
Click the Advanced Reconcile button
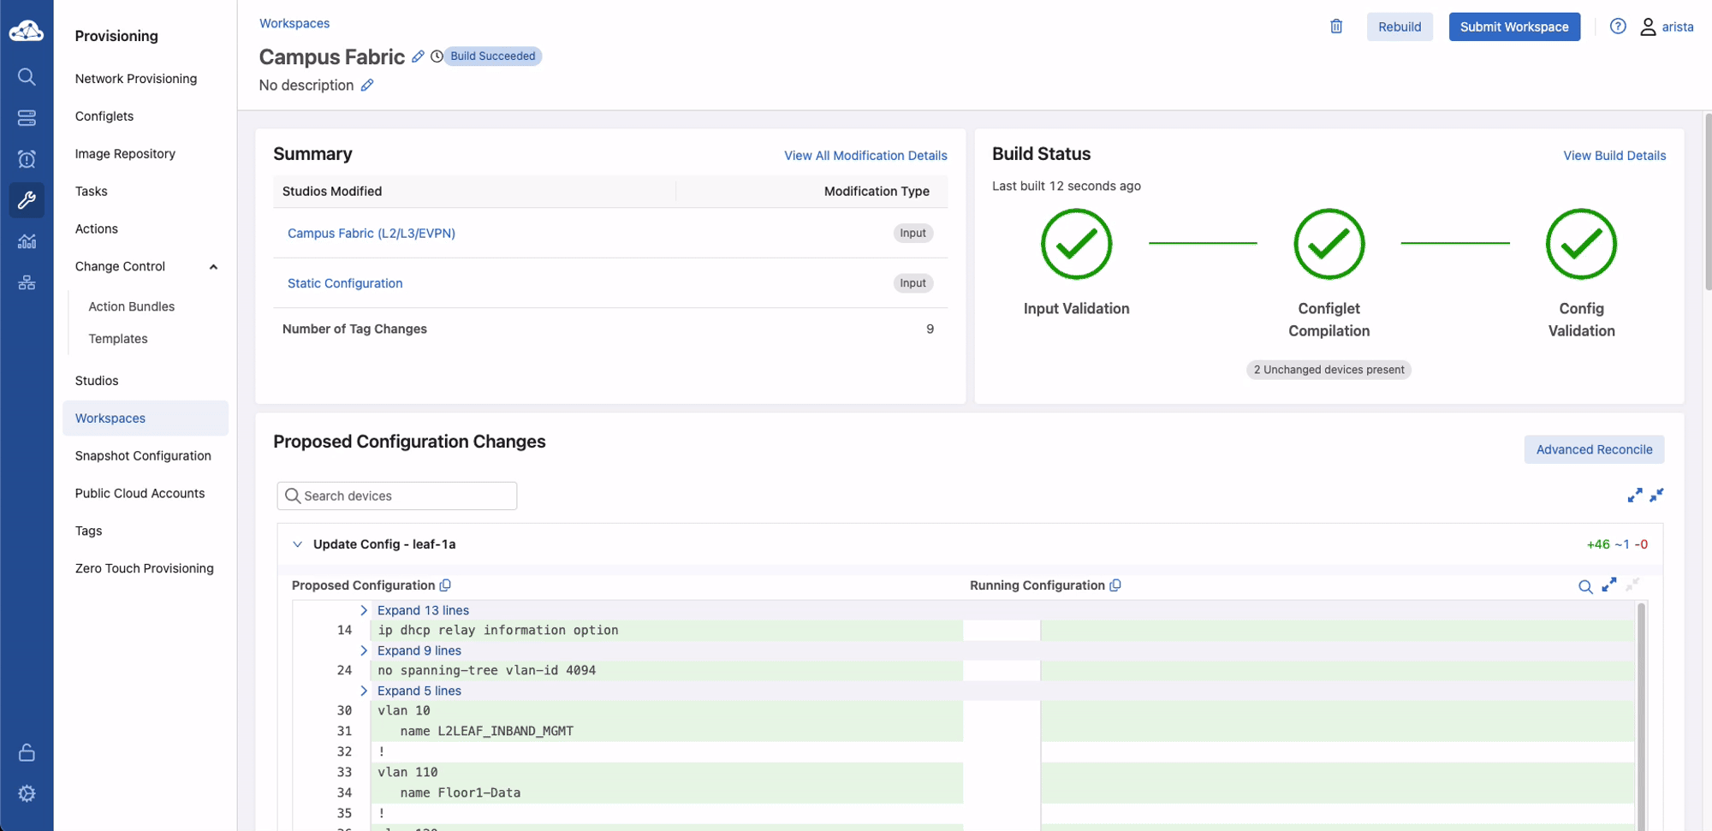(x=1593, y=450)
